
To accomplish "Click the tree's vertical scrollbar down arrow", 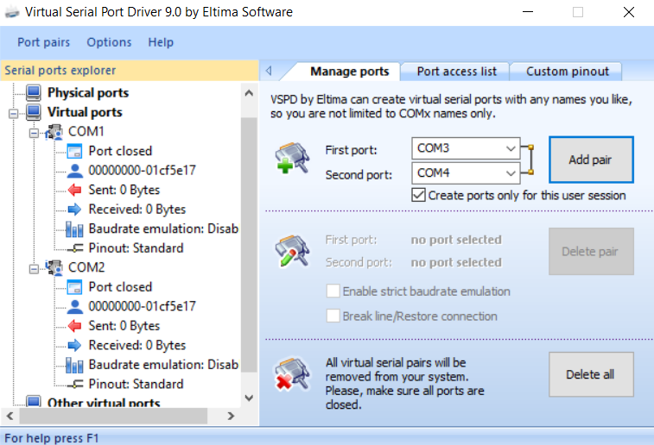I will [x=249, y=398].
